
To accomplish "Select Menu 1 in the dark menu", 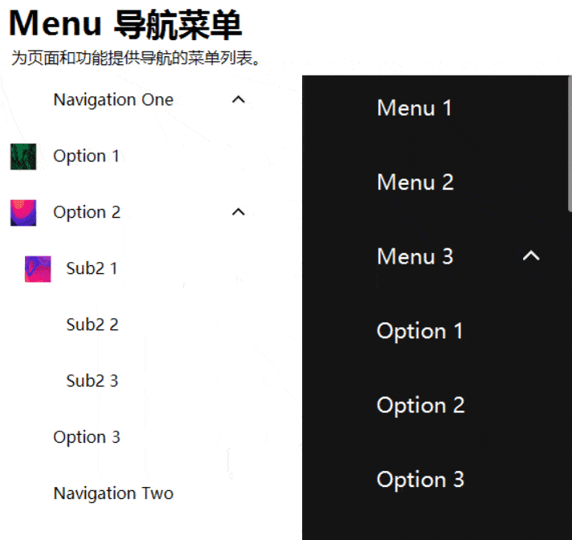I will 415,108.
